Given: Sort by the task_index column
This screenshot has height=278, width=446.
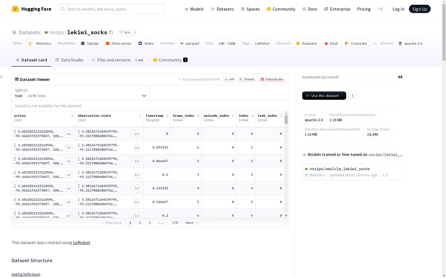Looking at the screenshot, I should (281, 116).
